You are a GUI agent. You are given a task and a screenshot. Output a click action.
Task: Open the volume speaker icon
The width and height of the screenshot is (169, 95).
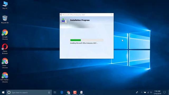click(x=151, y=92)
